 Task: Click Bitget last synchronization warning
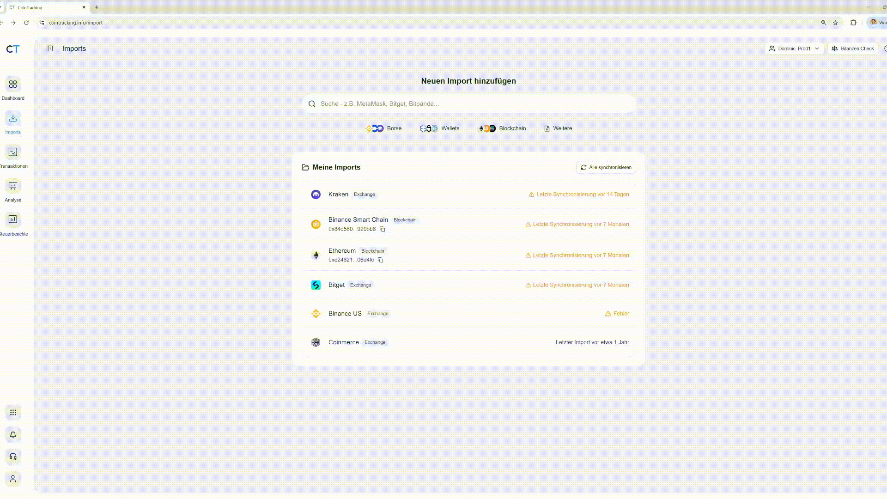(577, 285)
